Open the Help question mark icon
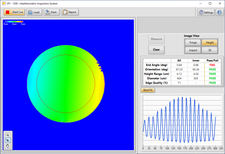 [x=219, y=12]
